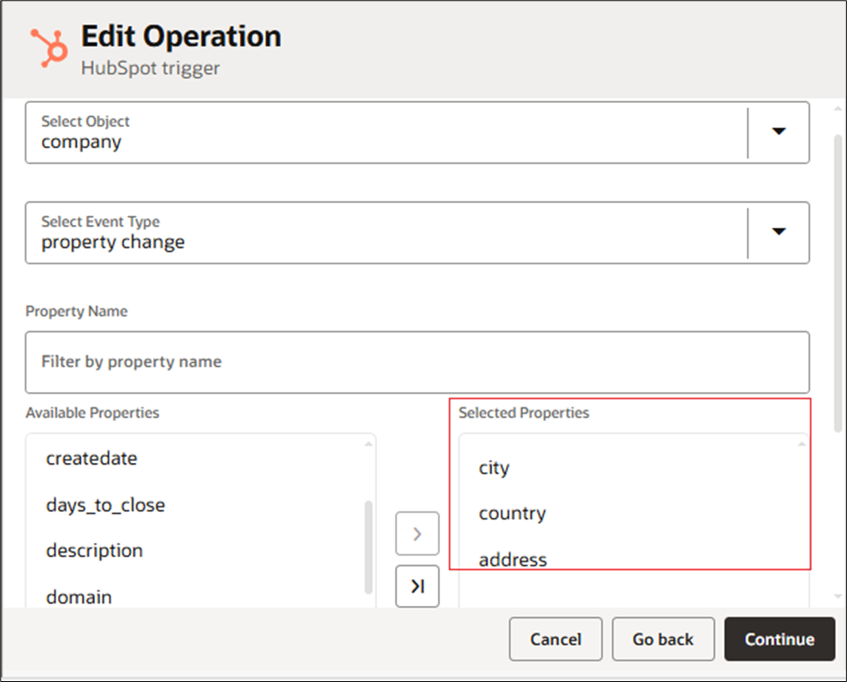847x682 pixels.
Task: Focus the Filter by property name field
Action: click(x=417, y=362)
